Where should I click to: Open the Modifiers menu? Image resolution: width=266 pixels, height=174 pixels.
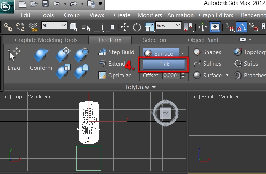150,15
